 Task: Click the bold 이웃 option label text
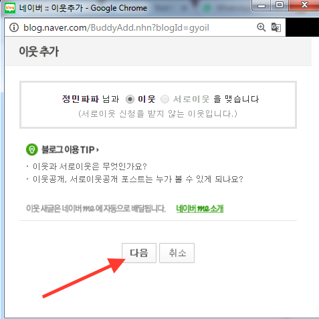(x=146, y=99)
